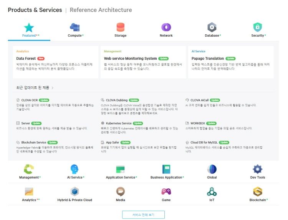Viewport: 288px width, 220px height.
Task: Select the Featured tab label
Action: [29, 35]
